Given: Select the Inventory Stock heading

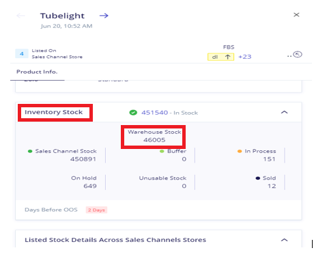Looking at the screenshot, I should pos(54,112).
